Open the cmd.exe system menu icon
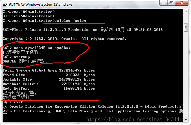 pos(5,5)
